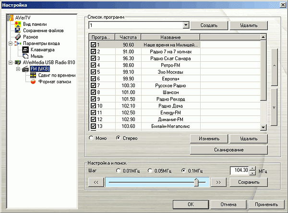The height and width of the screenshot is (213, 288).
Task: Click the Параметры входа input icon
Action: (x=18, y=44)
